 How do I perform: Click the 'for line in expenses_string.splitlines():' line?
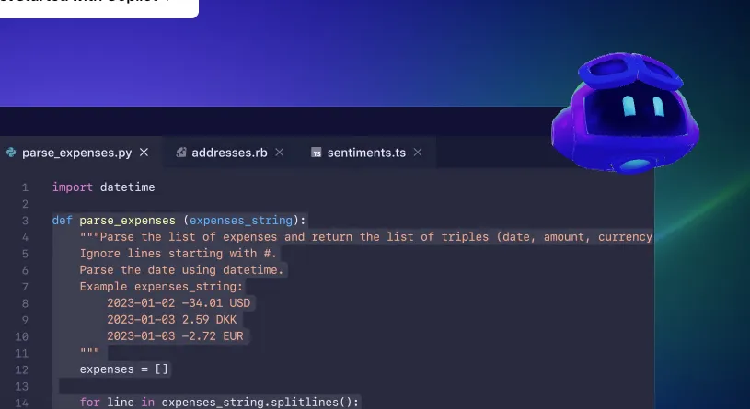pos(219,403)
